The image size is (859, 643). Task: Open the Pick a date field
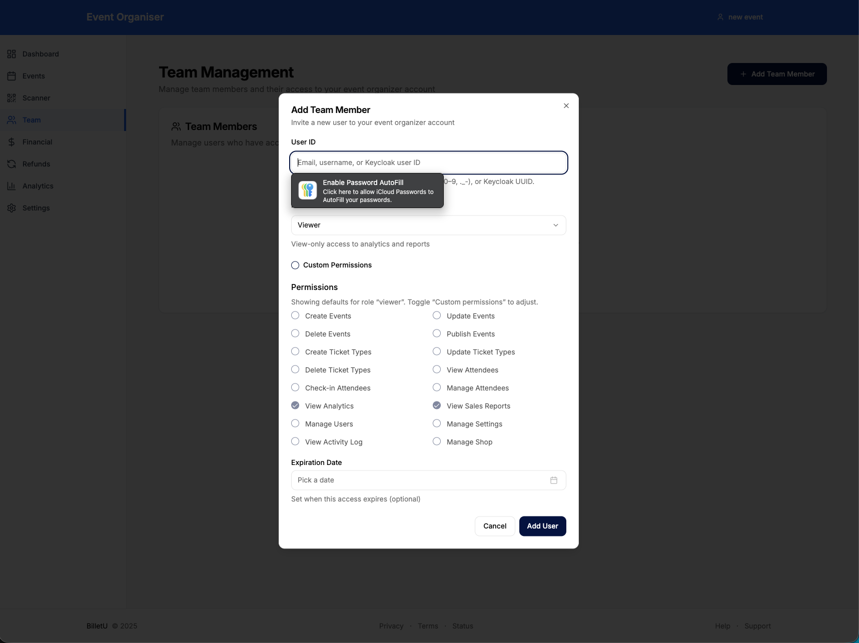pos(429,480)
